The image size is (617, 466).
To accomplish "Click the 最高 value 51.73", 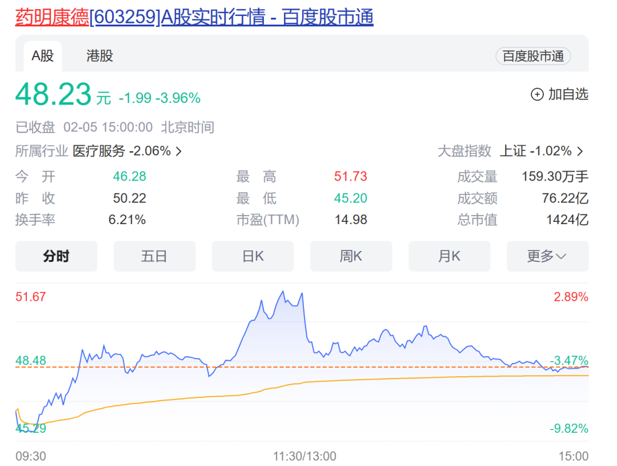I will [351, 177].
